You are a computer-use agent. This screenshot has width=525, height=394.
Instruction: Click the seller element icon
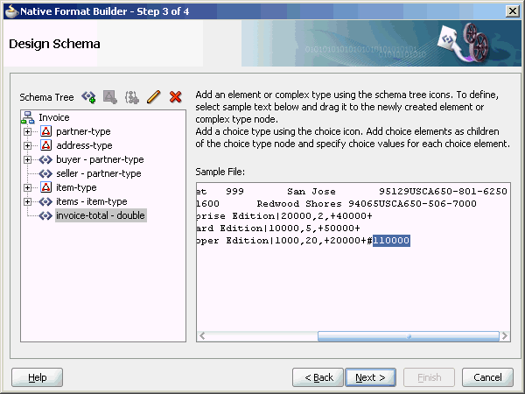coord(45,173)
